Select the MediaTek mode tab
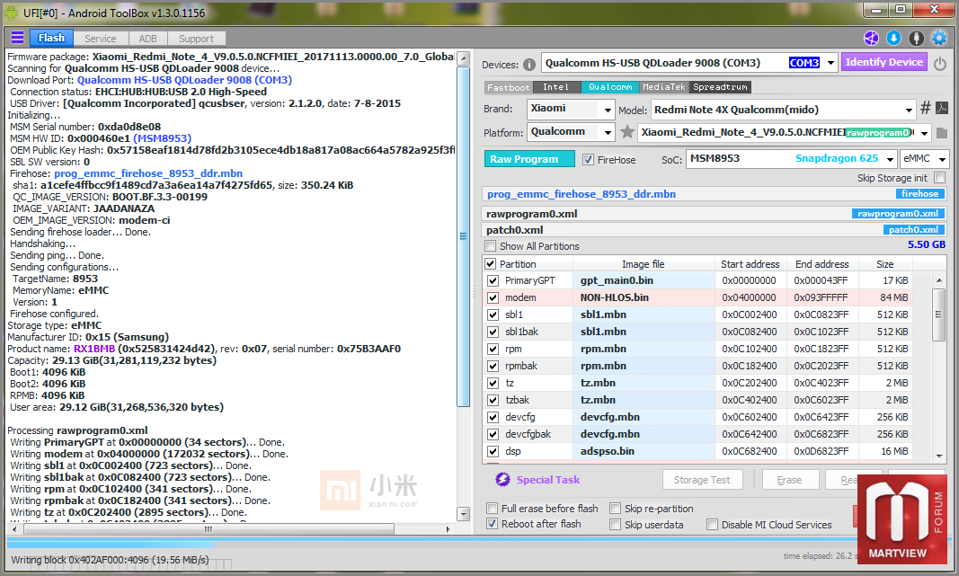Viewport: 959px width, 576px height. 664,87
